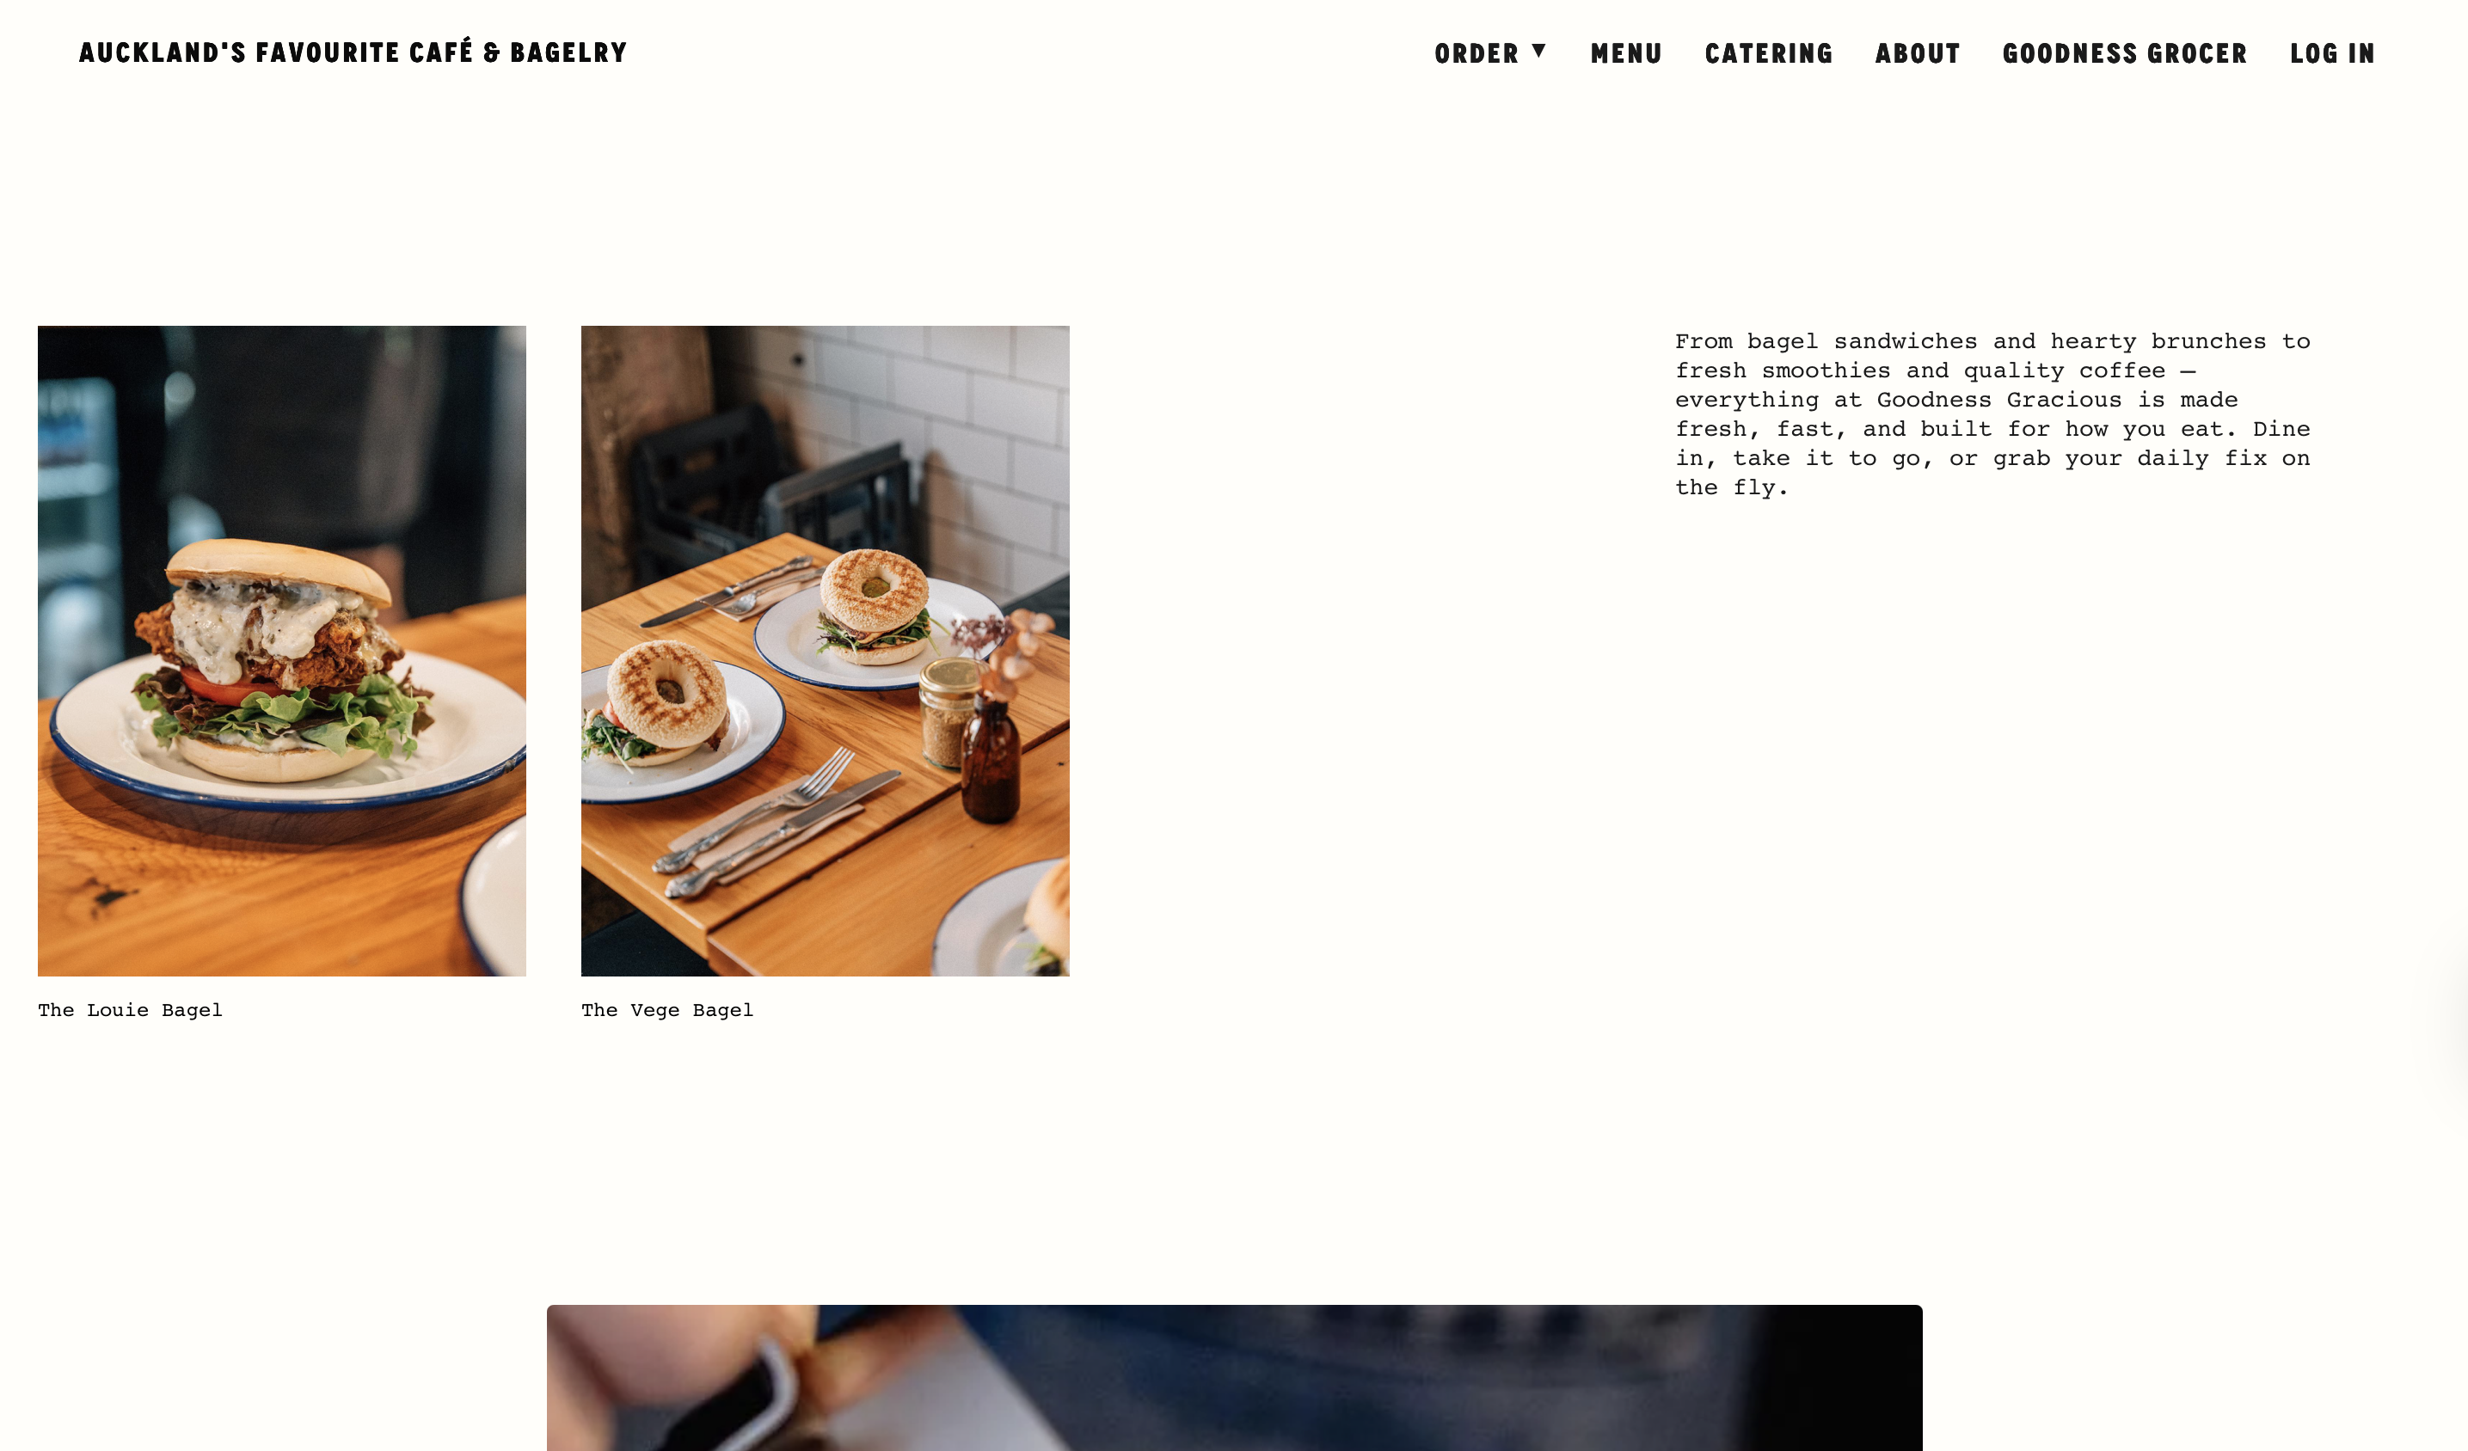2468x1451 pixels.
Task: Go to the MENU page
Action: 1626,53
